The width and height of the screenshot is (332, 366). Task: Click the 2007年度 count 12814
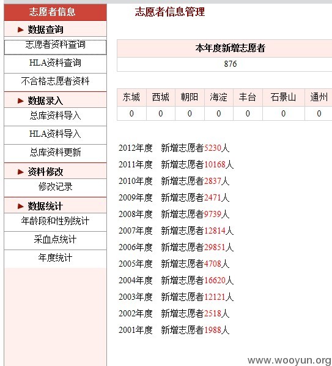click(215, 231)
